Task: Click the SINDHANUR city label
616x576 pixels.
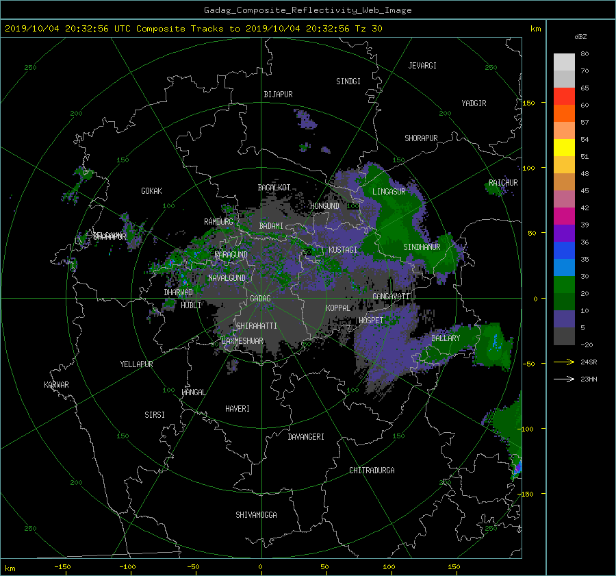Action: click(x=422, y=247)
